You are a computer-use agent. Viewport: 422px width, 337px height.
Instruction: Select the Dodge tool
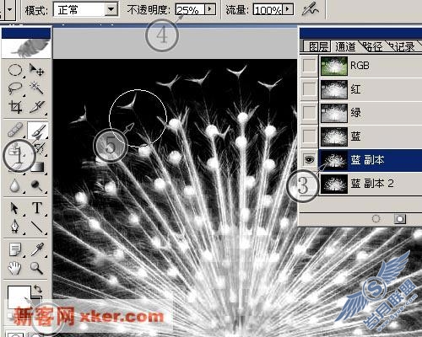coord(37,185)
